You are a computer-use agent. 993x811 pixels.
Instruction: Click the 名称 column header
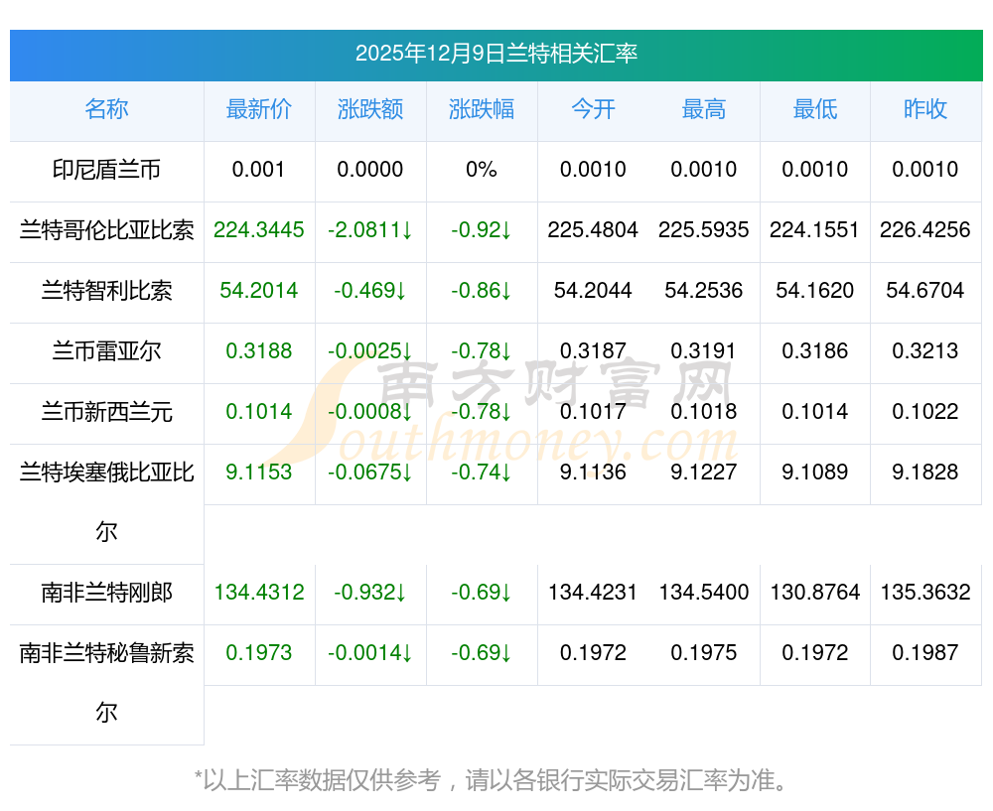(106, 110)
